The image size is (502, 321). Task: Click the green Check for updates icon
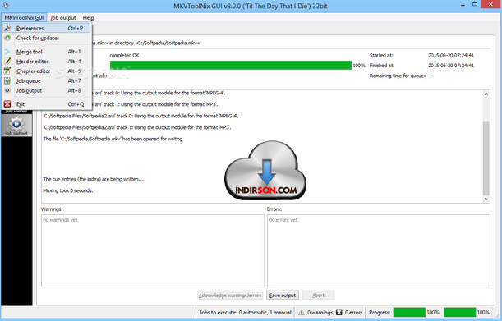click(x=7, y=38)
